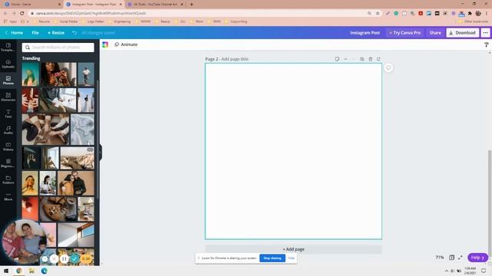Click the + Add page bar
492x276 pixels.
pyautogui.click(x=294, y=249)
